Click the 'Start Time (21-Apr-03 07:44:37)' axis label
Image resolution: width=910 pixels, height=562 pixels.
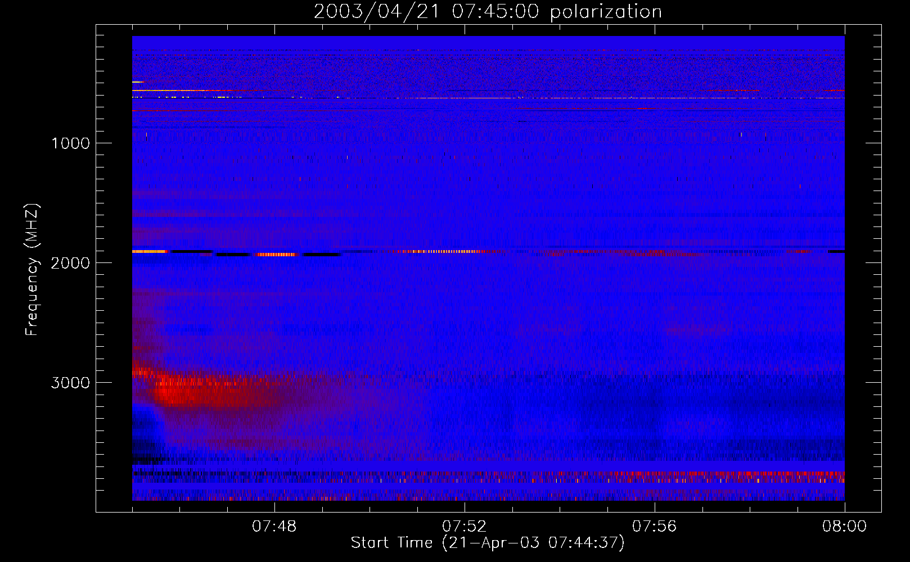pos(488,543)
